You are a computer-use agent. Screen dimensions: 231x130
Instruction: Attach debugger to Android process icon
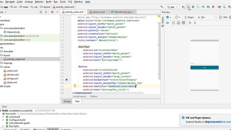point(208,7)
